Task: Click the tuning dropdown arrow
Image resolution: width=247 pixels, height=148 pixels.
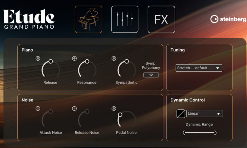Action: pos(217,68)
